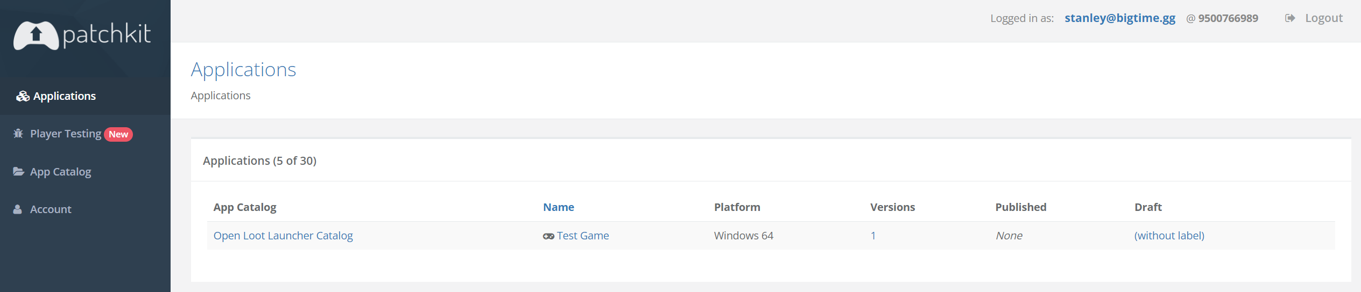Click the patchkit gamepad logo icon
The image size is (1361, 292).
point(36,35)
